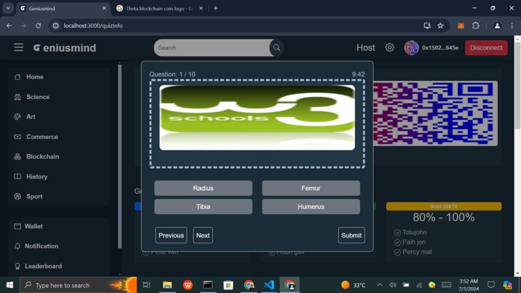Click the History book icon
This screenshot has height=293, width=521.
[17, 177]
